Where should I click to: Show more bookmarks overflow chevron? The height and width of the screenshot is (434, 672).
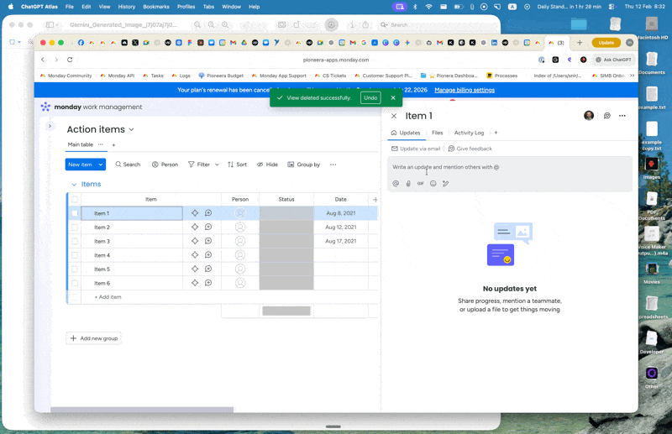click(632, 76)
